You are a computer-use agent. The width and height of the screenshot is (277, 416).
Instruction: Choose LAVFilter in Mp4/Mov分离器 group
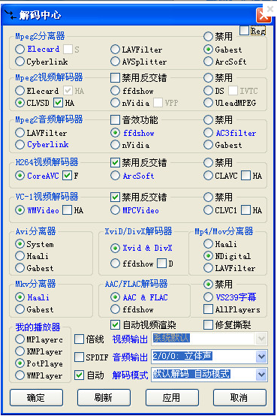pos(208,268)
